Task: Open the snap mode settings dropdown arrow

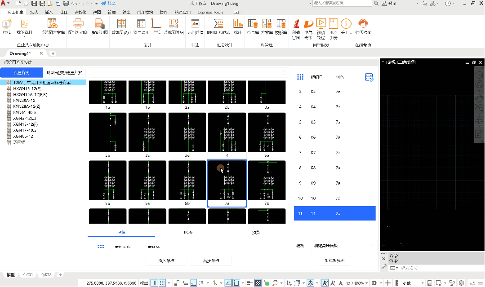Action: coord(169,283)
